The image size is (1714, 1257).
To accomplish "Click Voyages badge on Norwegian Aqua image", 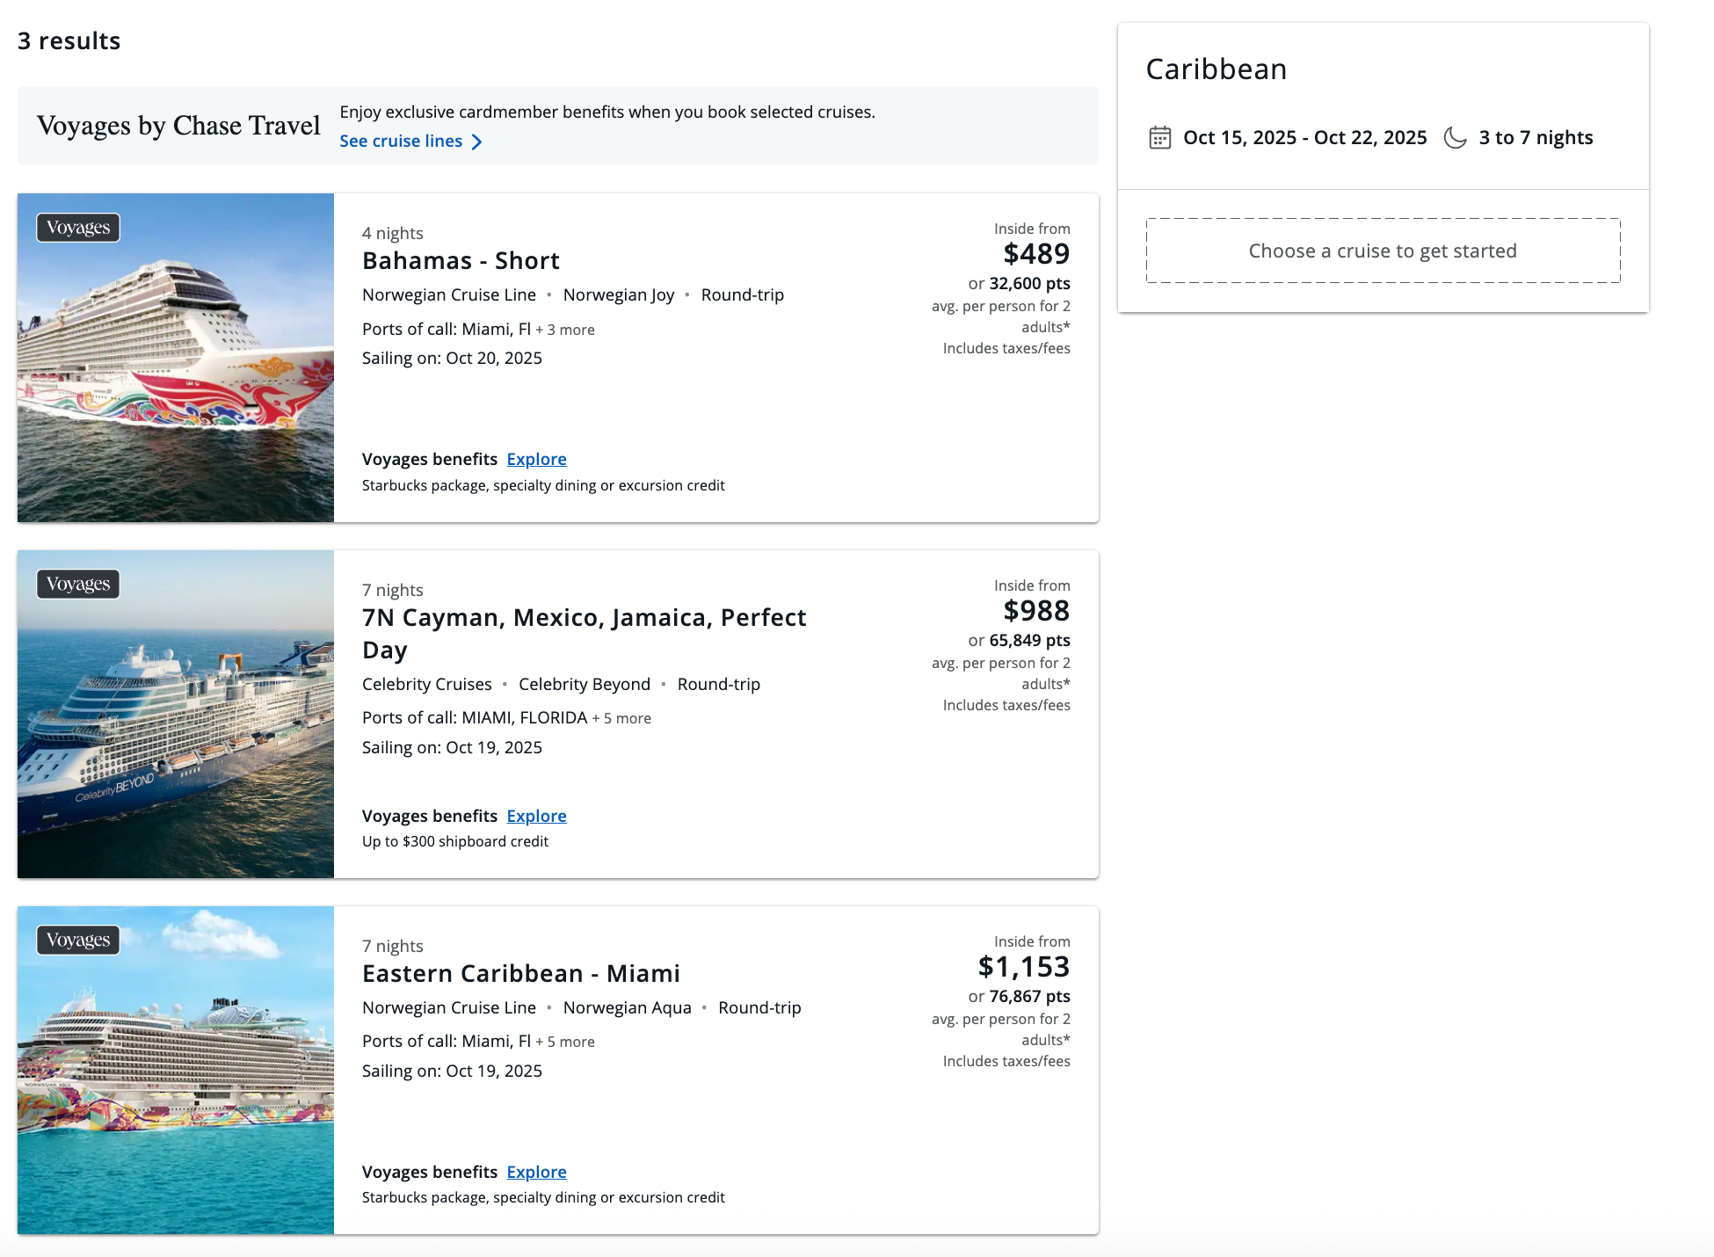I will pos(78,941).
